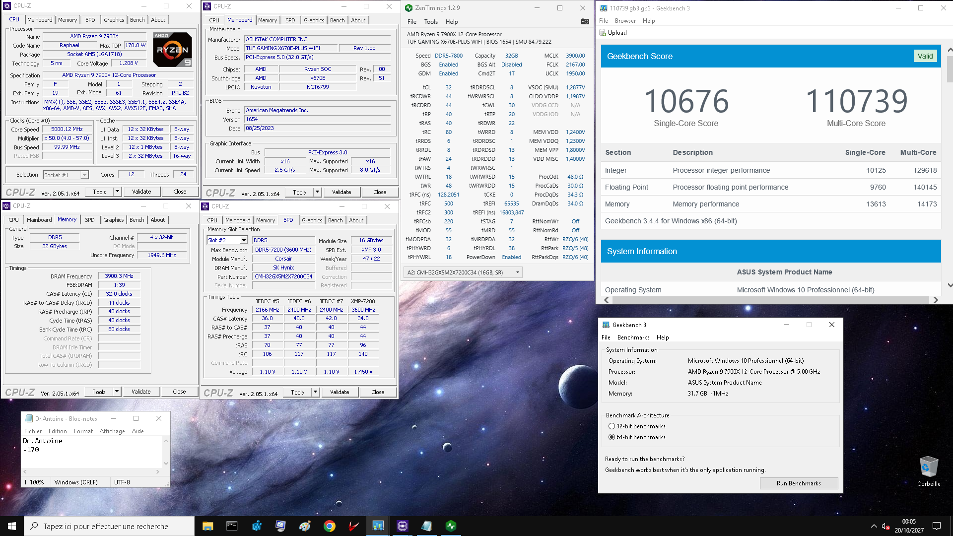Click the UTF-8 entry in Notepad status bar

point(122,482)
